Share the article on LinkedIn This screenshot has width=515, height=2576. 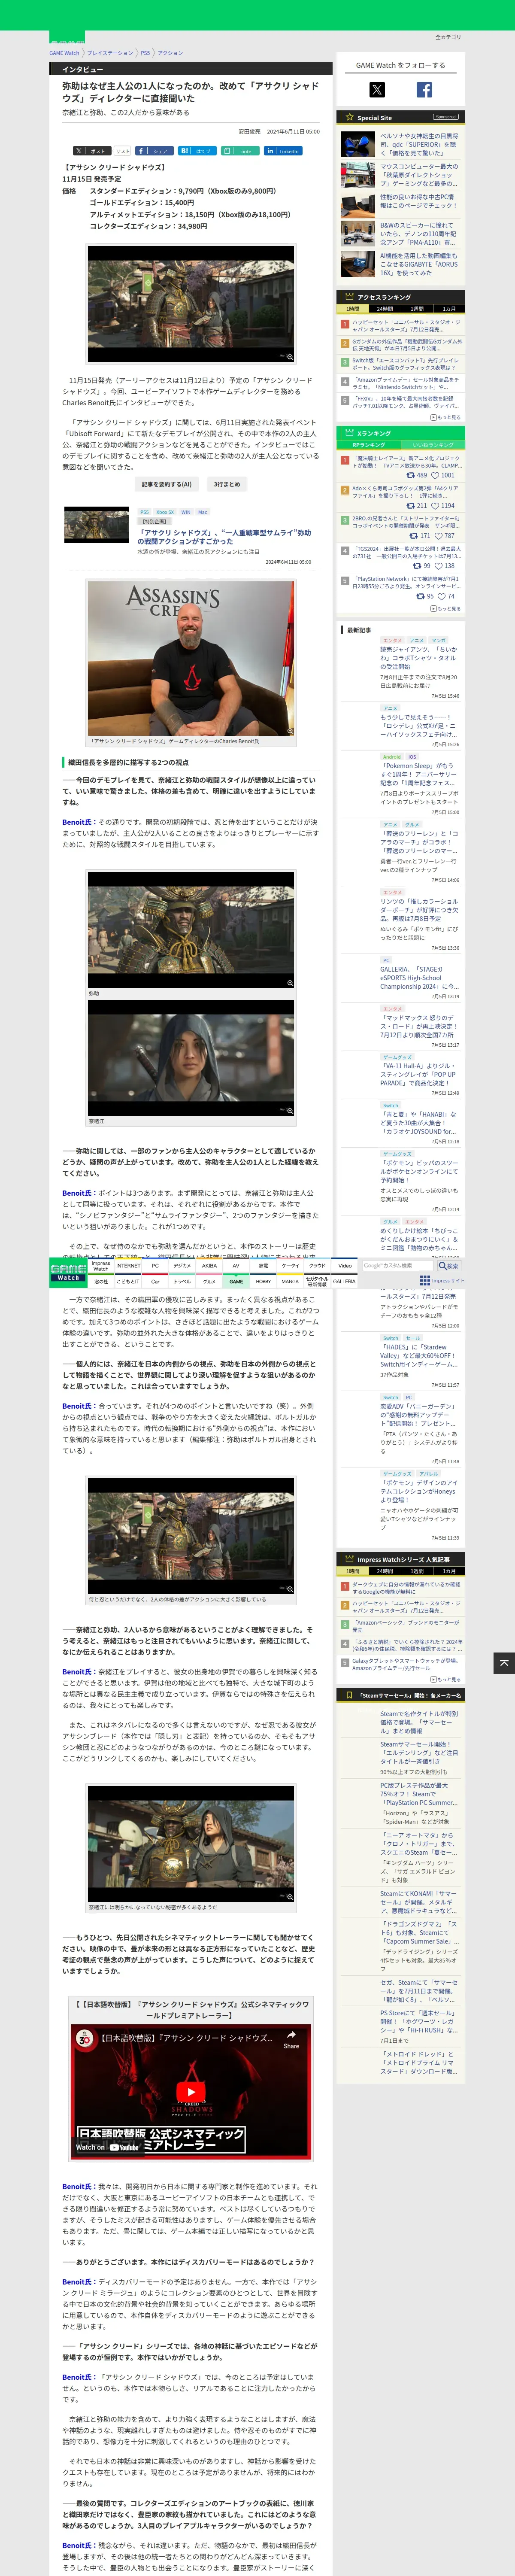(x=283, y=151)
